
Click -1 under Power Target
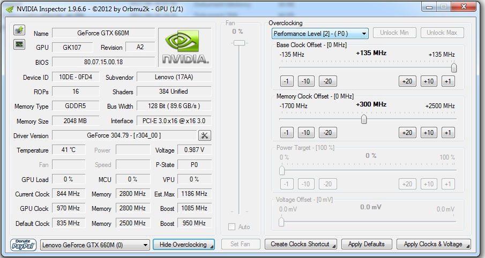tap(287, 184)
